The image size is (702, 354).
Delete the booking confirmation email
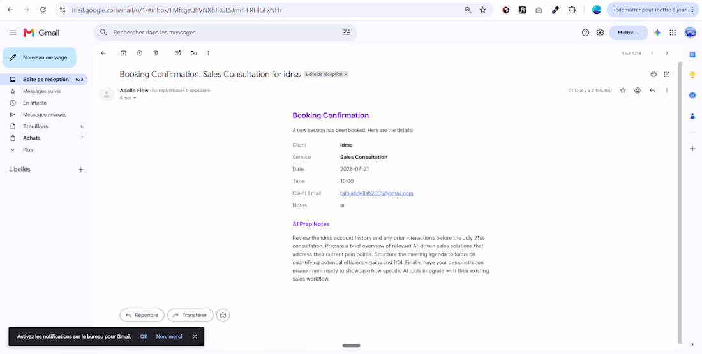(x=156, y=53)
